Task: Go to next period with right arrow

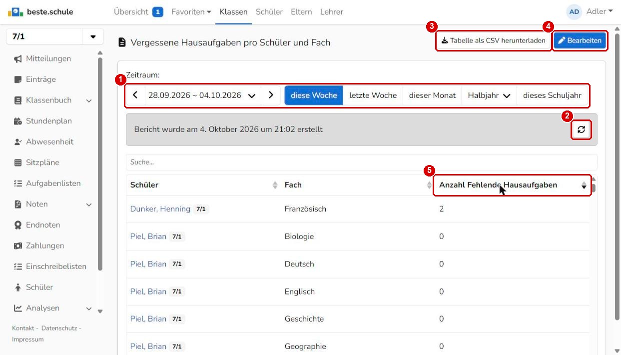Action: 271,95
